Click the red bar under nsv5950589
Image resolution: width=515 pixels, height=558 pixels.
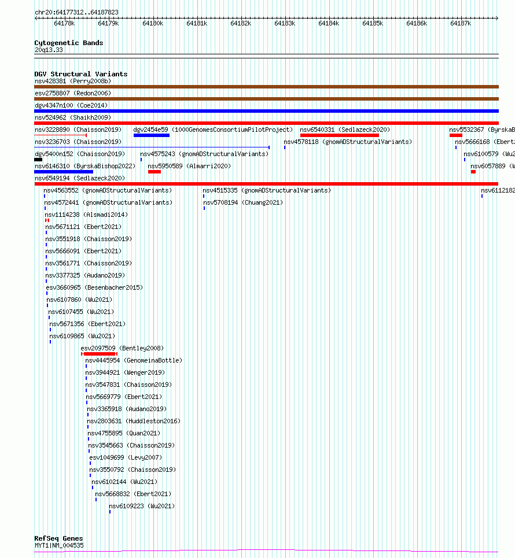click(x=154, y=172)
